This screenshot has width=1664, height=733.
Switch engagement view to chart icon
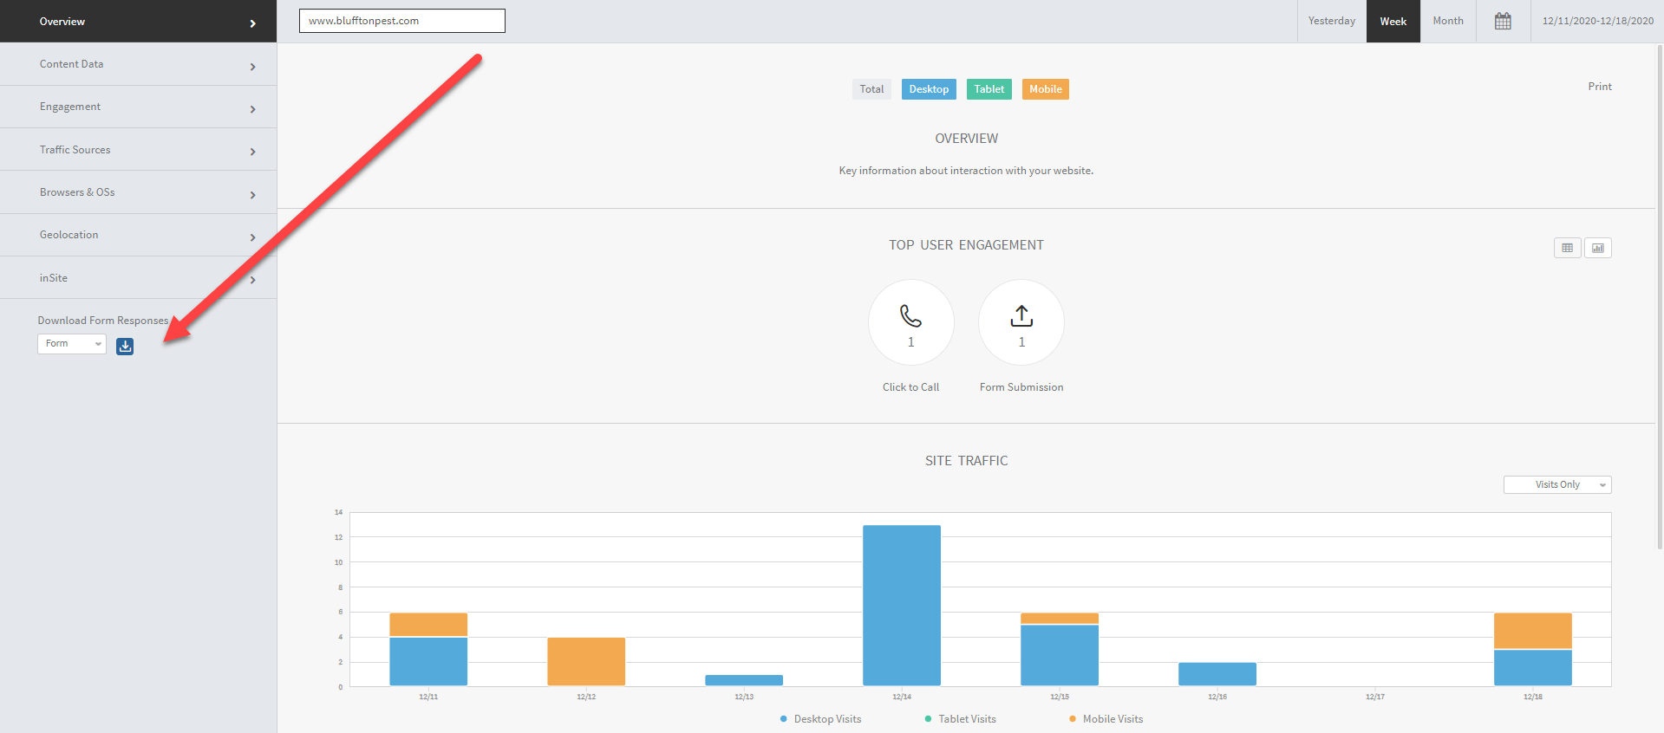pyautogui.click(x=1597, y=248)
